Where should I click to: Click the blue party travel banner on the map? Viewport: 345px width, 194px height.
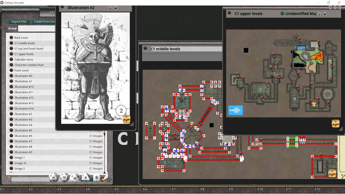pos(235,110)
